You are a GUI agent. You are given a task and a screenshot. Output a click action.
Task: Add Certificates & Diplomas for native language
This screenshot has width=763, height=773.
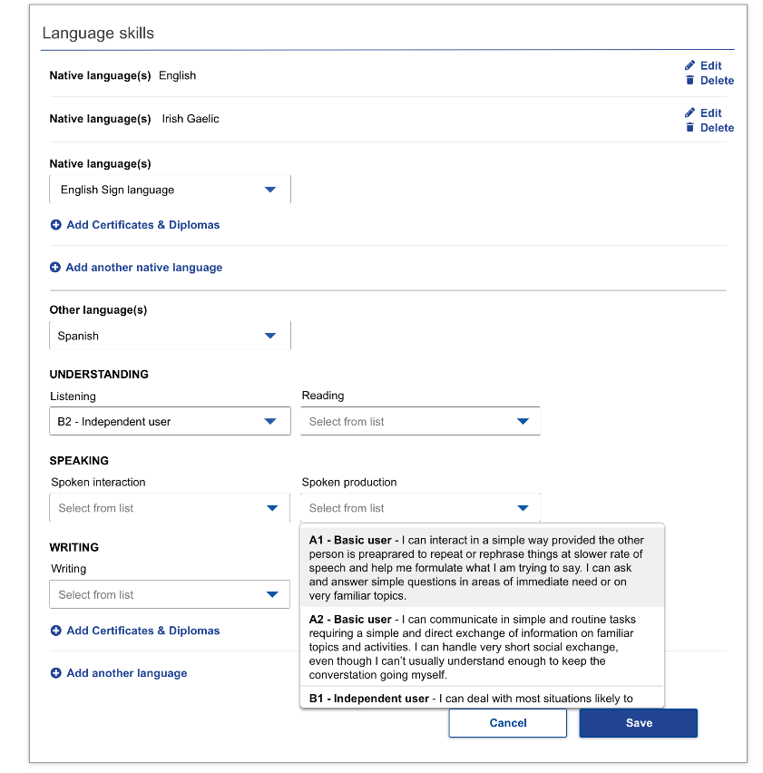pyautogui.click(x=135, y=225)
